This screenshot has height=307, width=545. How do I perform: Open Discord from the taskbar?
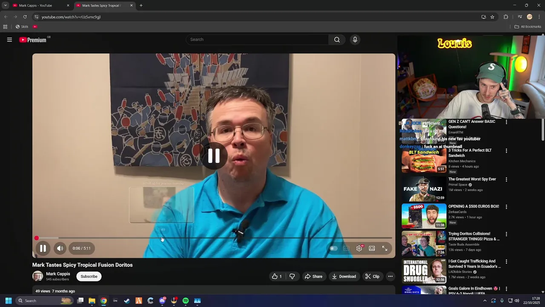(162, 301)
